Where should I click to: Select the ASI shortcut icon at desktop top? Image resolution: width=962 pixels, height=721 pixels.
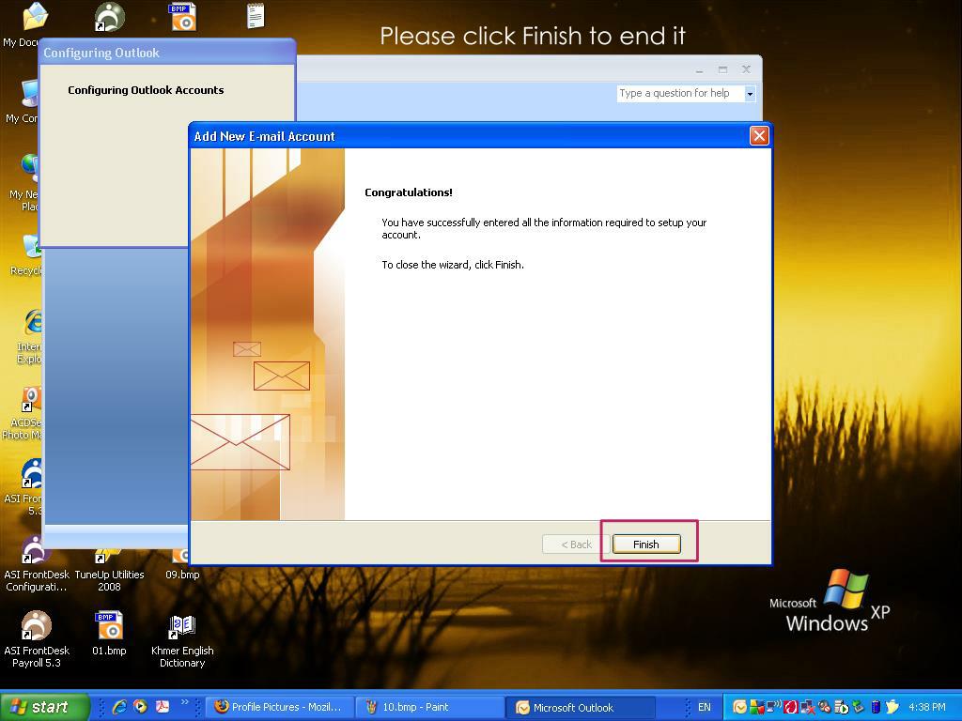(109, 17)
